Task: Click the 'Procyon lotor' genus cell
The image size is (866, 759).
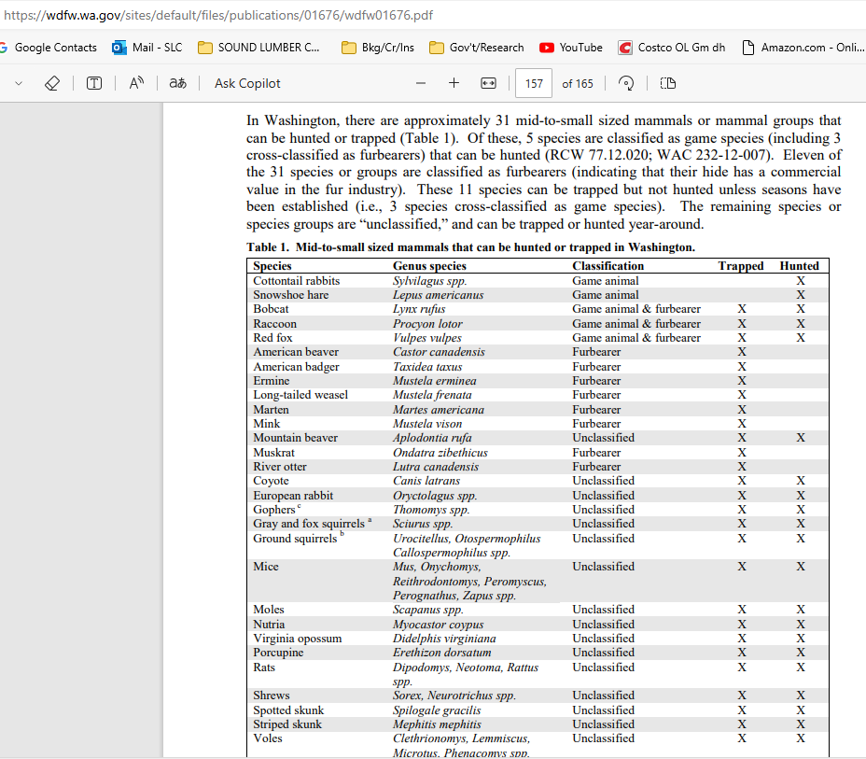Action: [427, 324]
